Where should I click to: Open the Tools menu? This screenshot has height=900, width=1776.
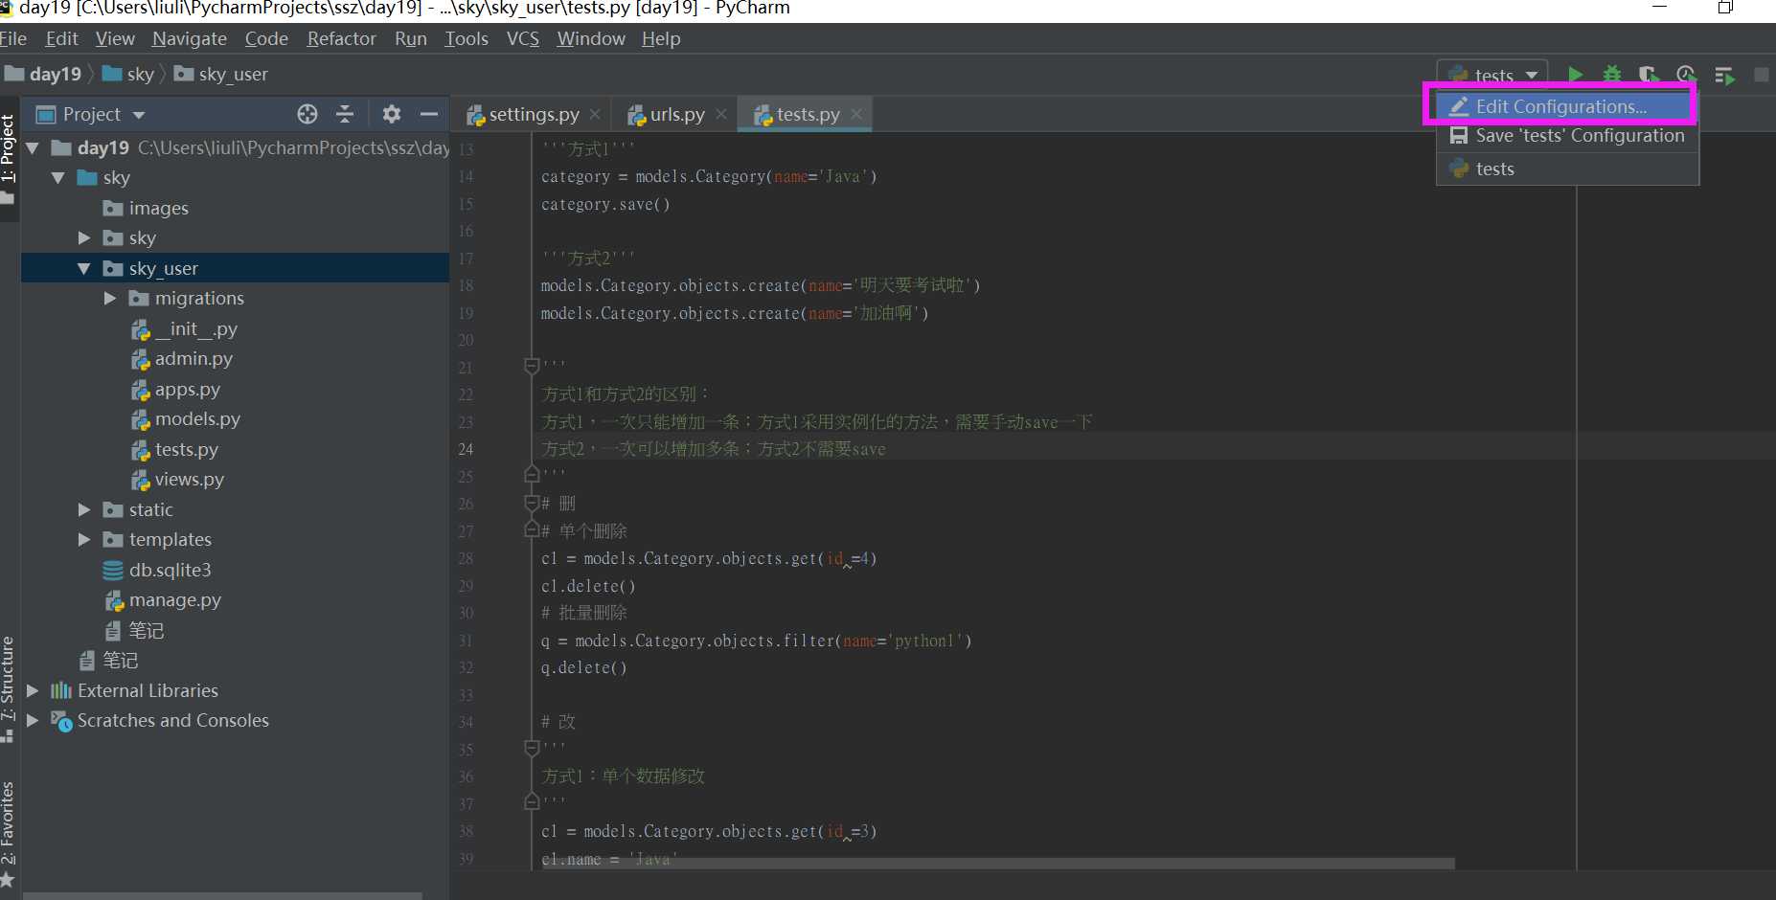coord(467,38)
